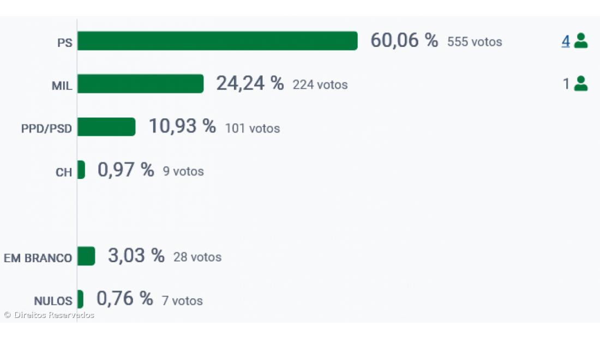The width and height of the screenshot is (600, 338).
Task: Click the EM BRANCO label
Action: coord(38,258)
